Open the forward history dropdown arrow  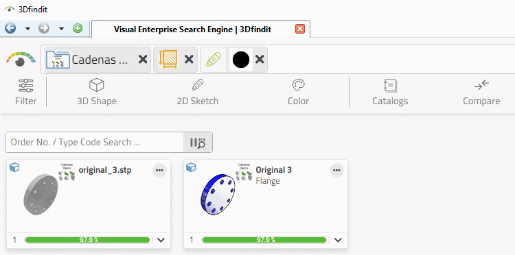pos(61,29)
